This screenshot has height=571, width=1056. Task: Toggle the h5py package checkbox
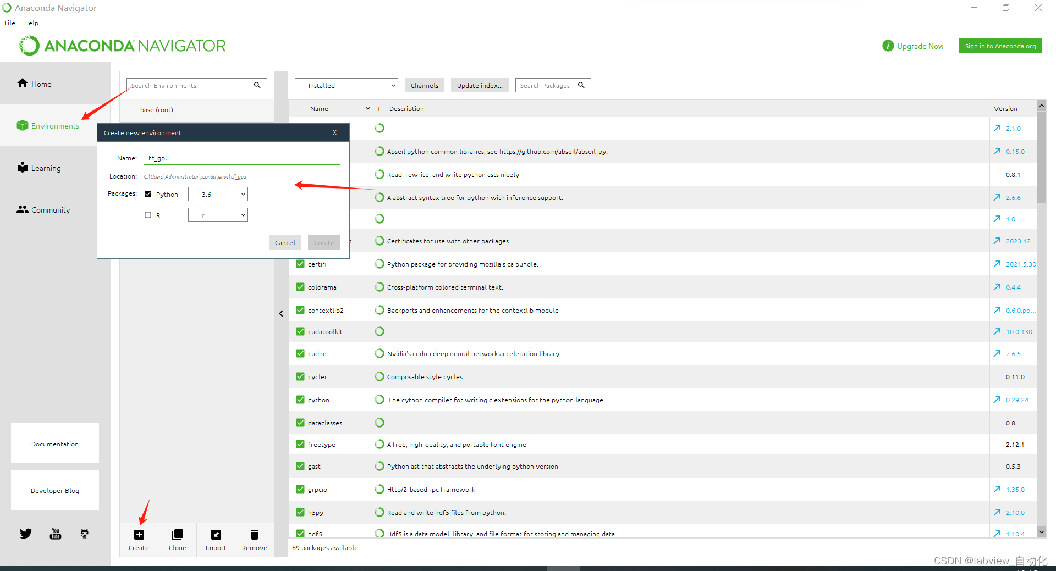300,512
